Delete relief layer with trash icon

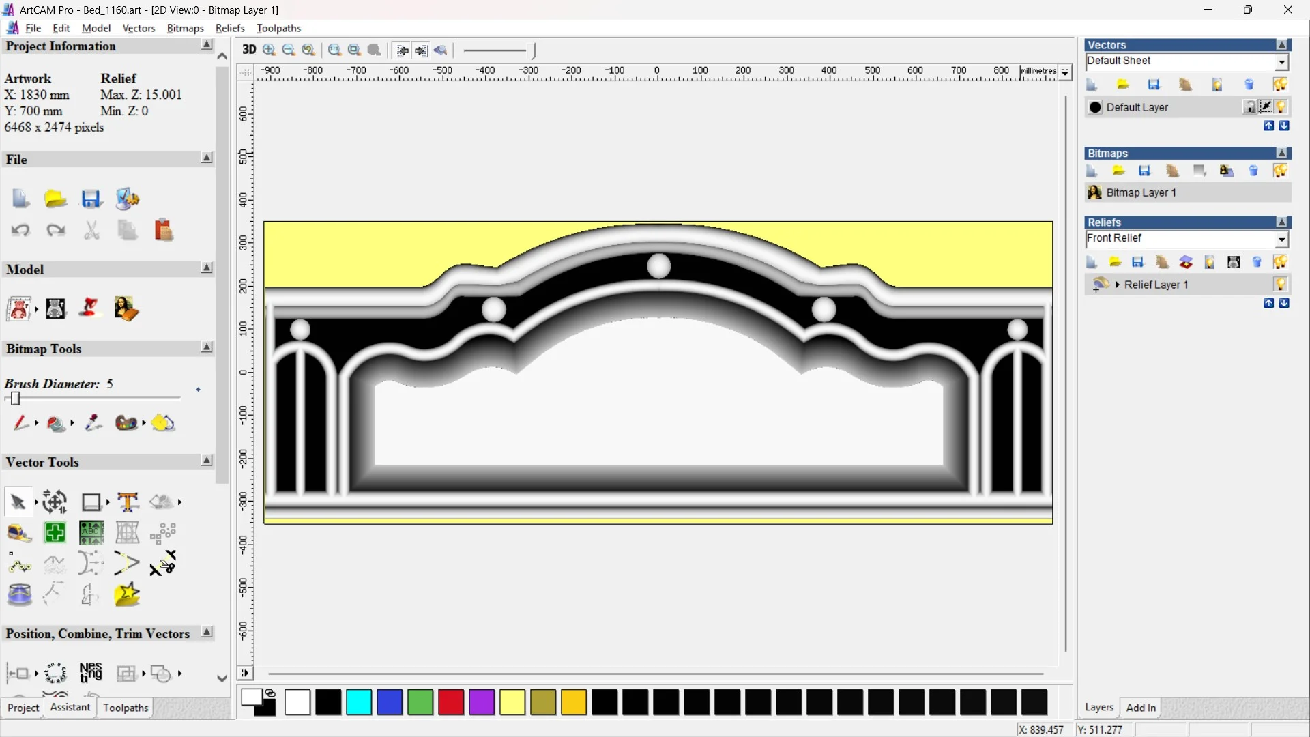coord(1257,262)
